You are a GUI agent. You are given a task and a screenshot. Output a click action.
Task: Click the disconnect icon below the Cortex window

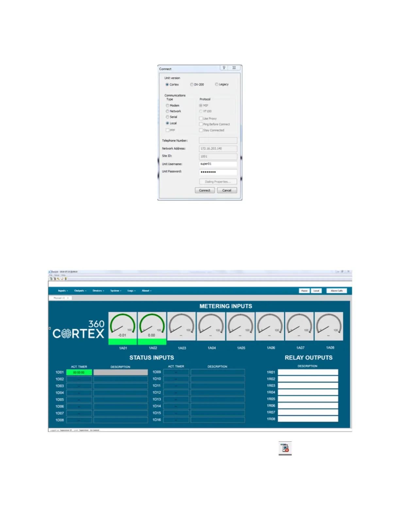point(285,448)
